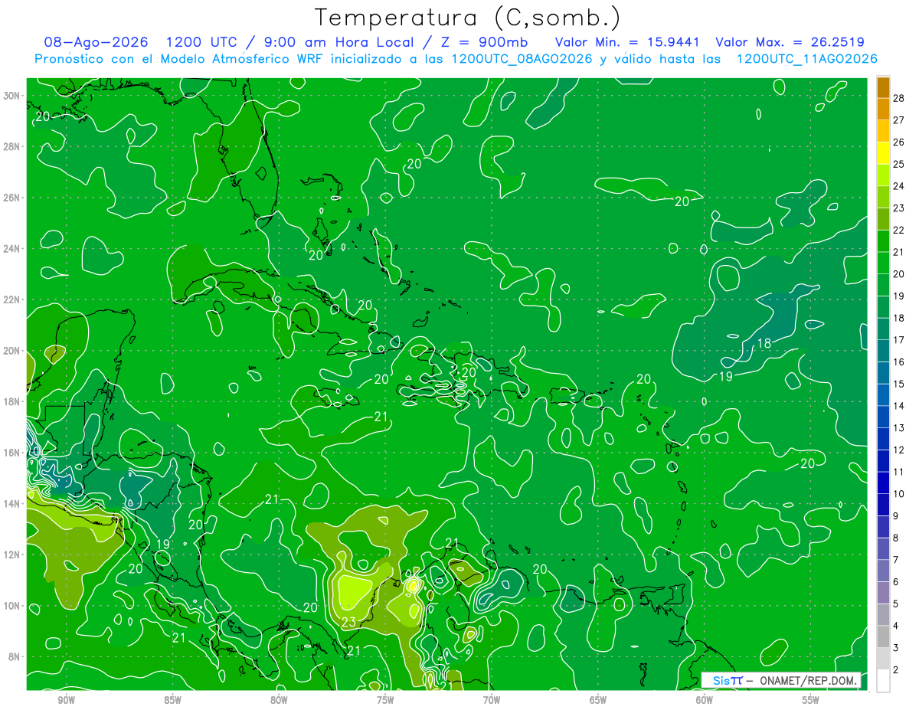This screenshot has width=919, height=710.
Task: Click the "85W" longitude axis label
Action: (172, 701)
